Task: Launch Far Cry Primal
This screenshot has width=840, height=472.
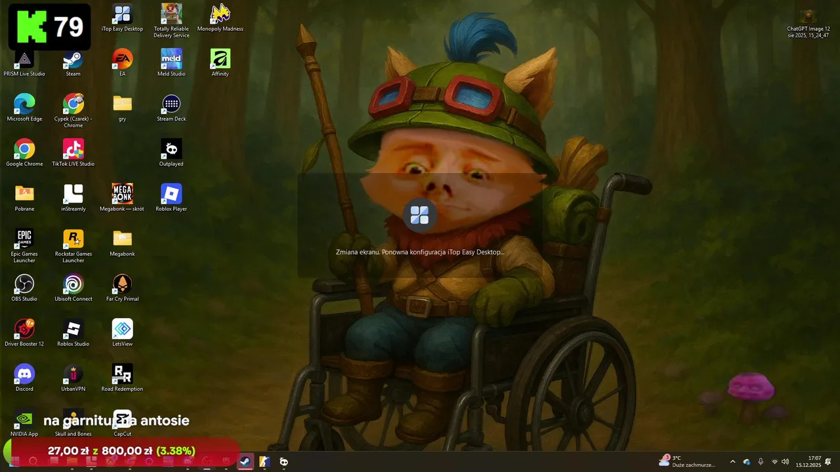Action: 122,288
